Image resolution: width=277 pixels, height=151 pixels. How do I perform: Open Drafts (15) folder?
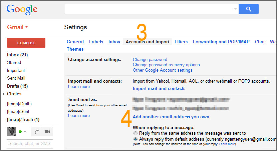point(17,86)
